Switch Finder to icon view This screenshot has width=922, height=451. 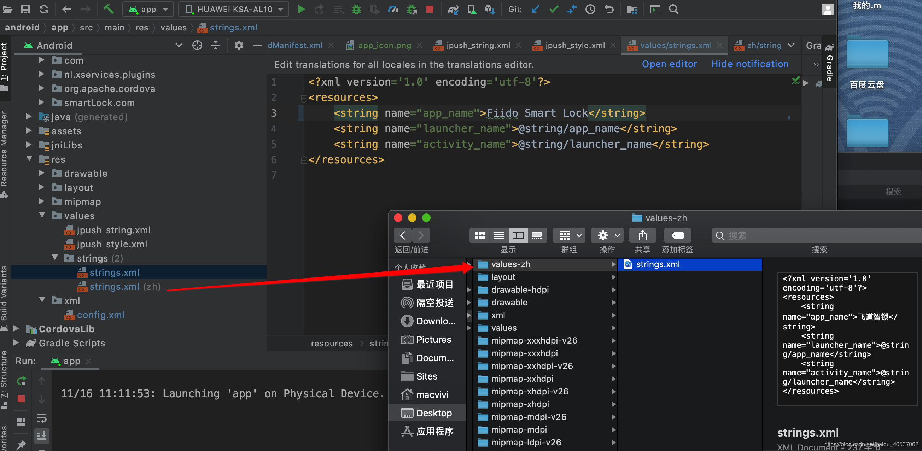pyautogui.click(x=480, y=235)
